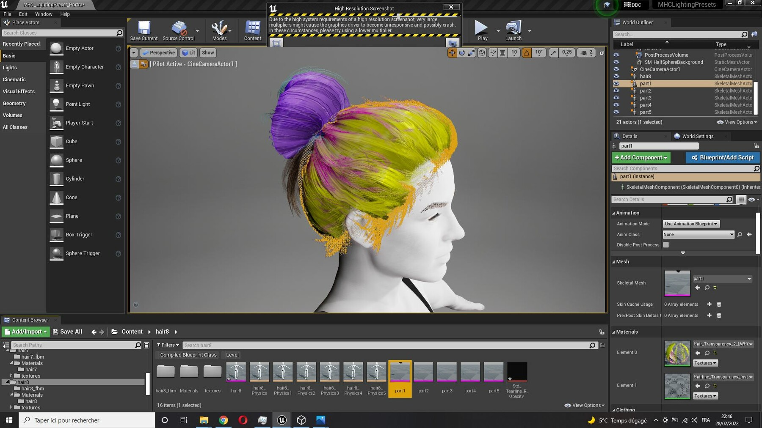Maximize or restore the viewport
This screenshot has height=428, width=762.
[602, 53]
